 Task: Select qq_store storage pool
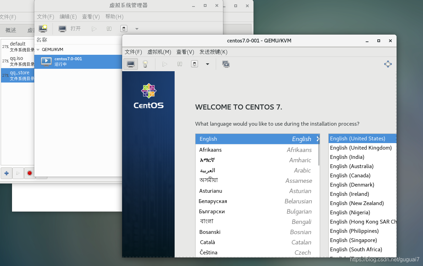coord(18,75)
